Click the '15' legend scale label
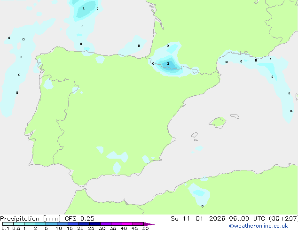This screenshot has width=298, height=230. tap(70, 228)
